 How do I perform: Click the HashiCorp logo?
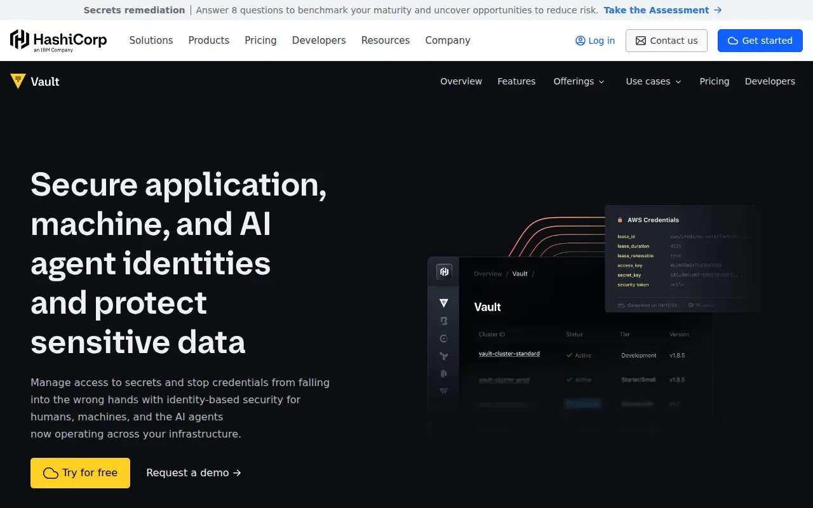(58, 41)
